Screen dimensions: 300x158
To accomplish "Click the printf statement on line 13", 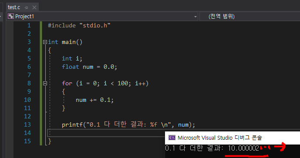I will (x=128, y=124).
